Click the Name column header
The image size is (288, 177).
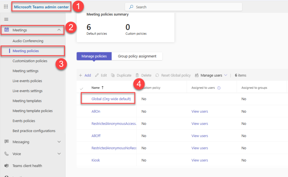pos(96,88)
